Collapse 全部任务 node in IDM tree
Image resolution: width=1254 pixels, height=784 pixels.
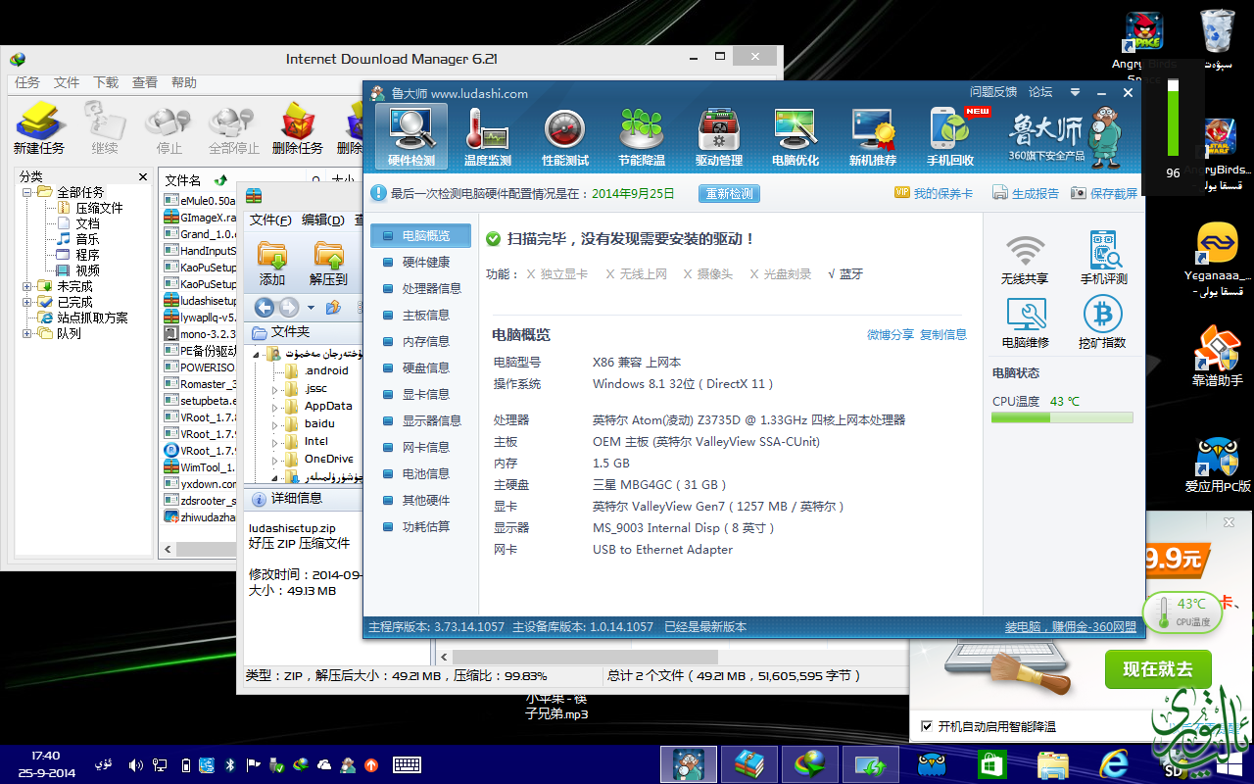pyautogui.click(x=27, y=192)
